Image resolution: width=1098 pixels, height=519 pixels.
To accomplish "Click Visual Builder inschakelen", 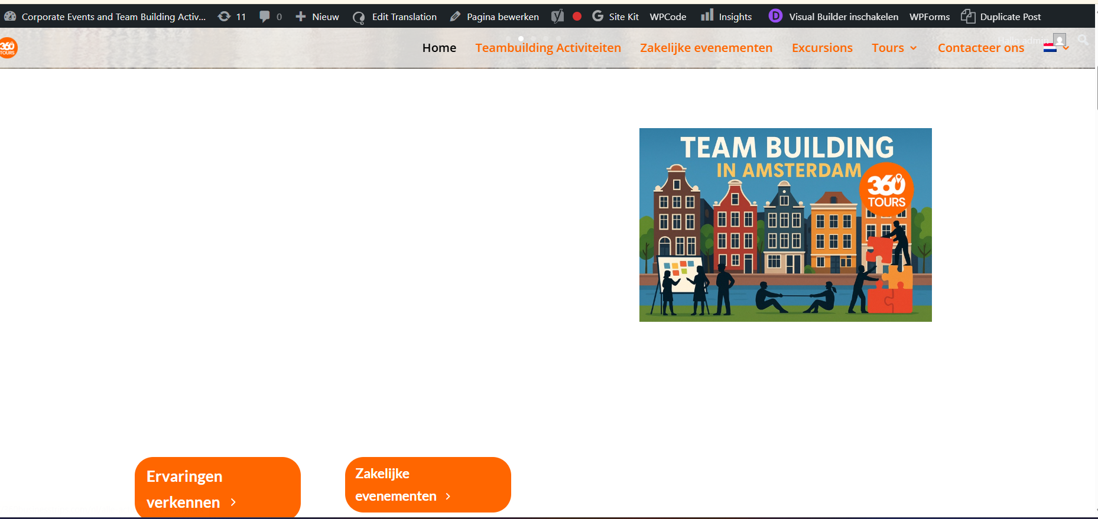I will (x=843, y=17).
